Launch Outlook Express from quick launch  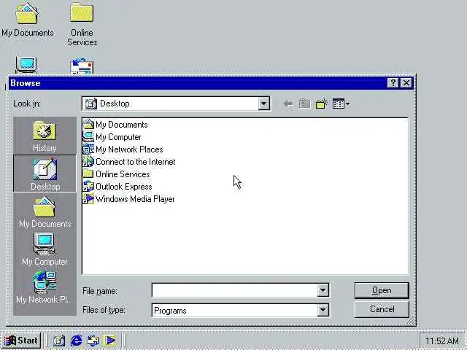tap(93, 341)
